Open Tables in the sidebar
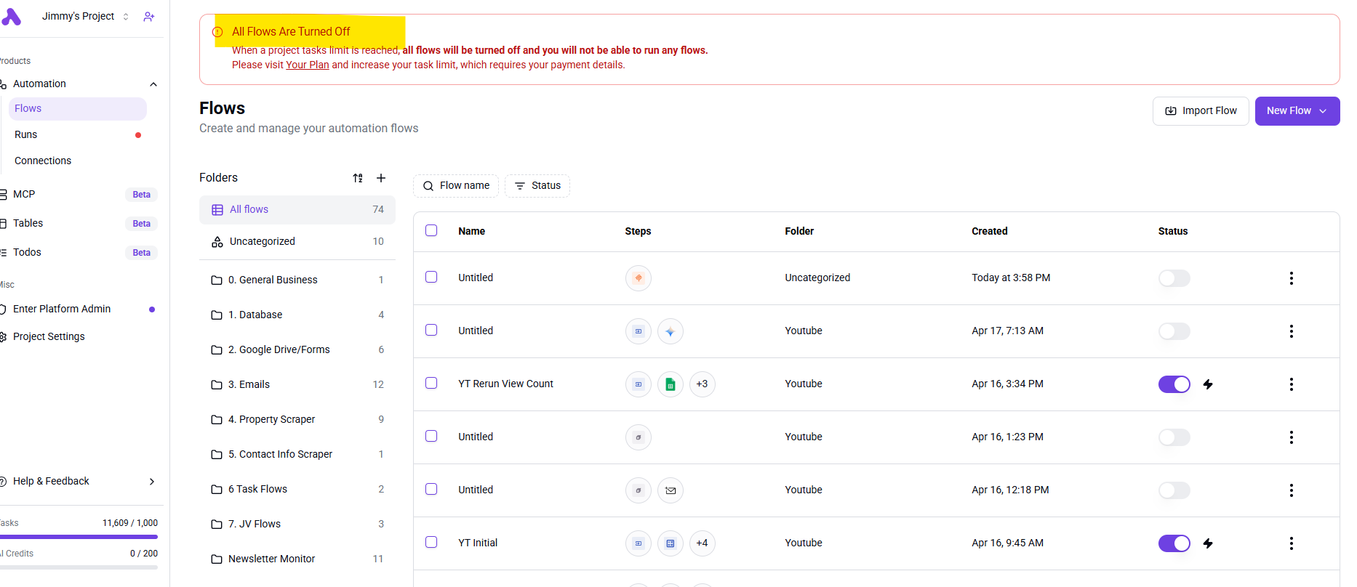 (79, 224)
